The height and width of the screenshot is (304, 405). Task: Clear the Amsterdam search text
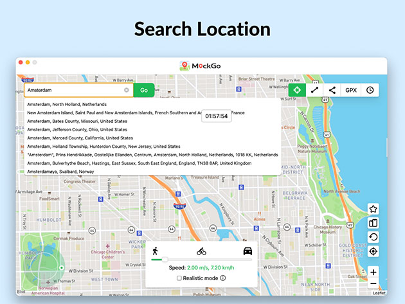(126, 90)
